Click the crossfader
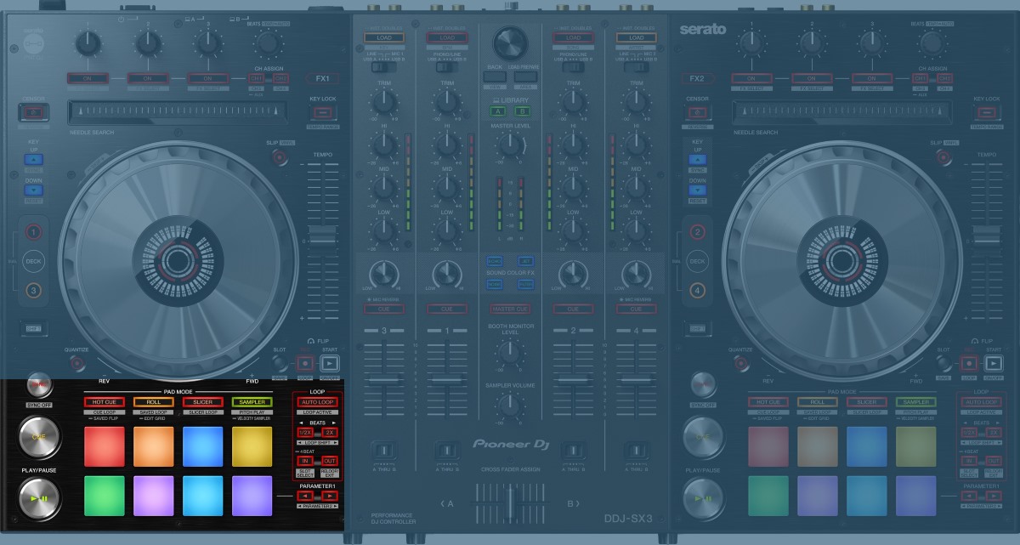This screenshot has width=1020, height=545. [x=510, y=503]
